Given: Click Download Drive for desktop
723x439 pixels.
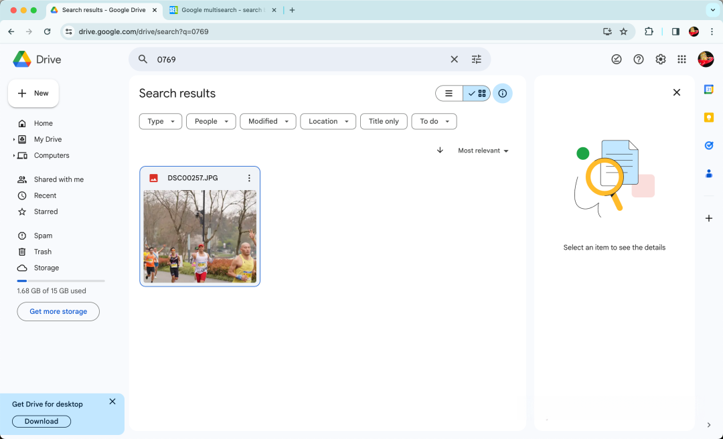Looking at the screenshot, I should (x=42, y=421).
